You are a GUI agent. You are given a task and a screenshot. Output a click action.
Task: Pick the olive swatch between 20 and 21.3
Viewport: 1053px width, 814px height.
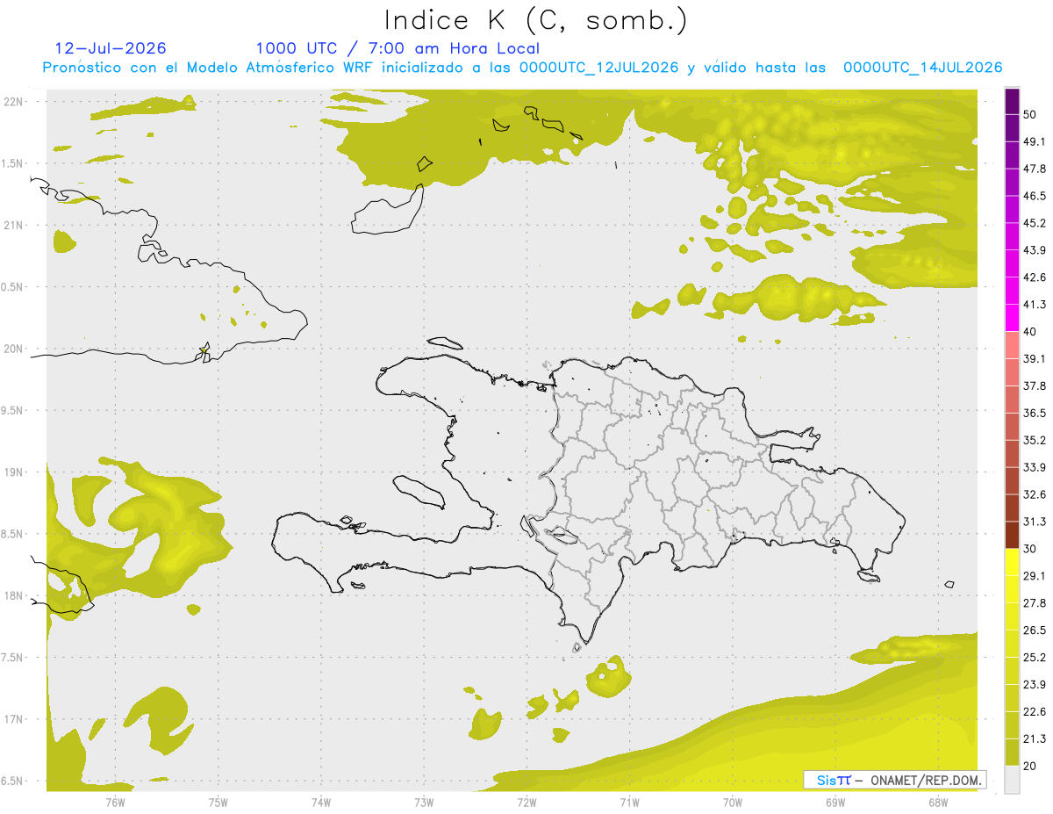pos(1013,753)
